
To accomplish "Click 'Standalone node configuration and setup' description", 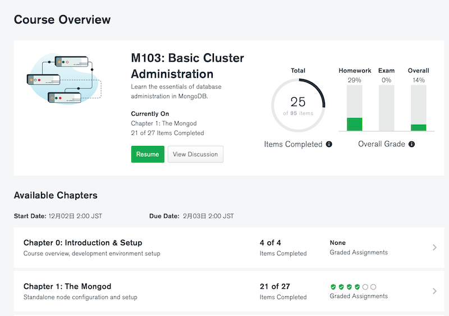I will [x=80, y=297].
